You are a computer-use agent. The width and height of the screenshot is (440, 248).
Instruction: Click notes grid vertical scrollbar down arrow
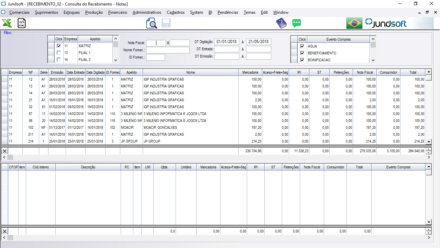(x=429, y=142)
